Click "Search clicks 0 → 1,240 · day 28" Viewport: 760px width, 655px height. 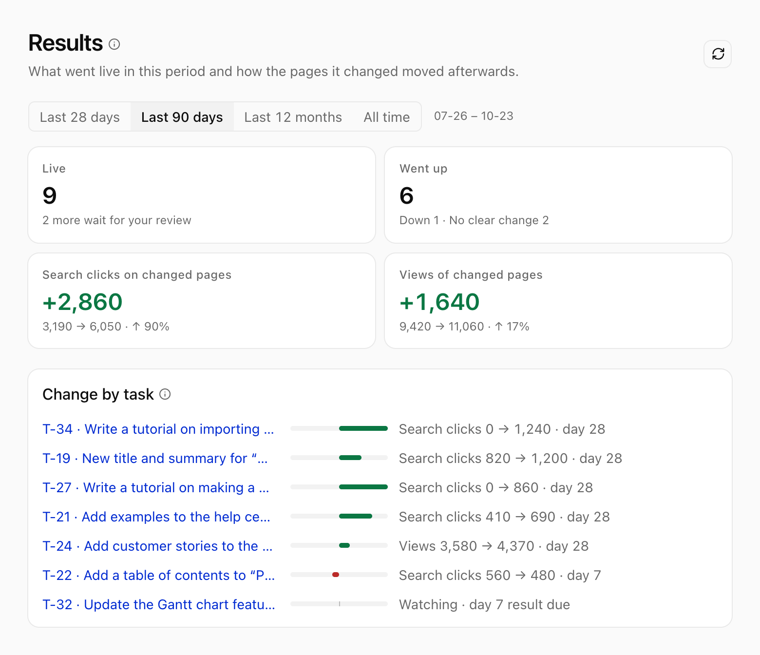[502, 429]
